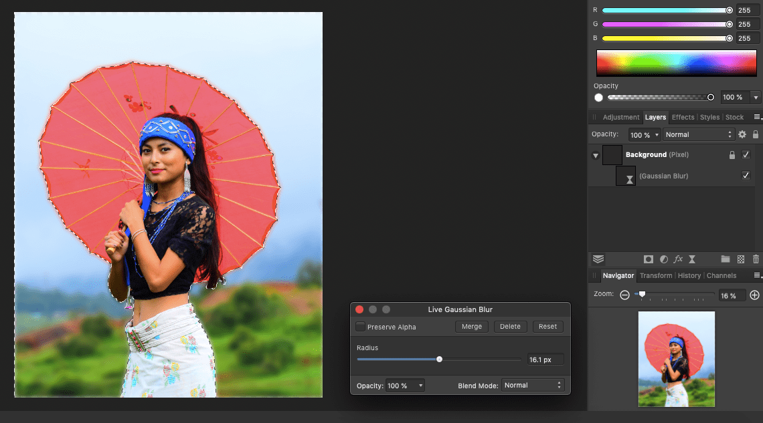763x423 pixels.
Task: Open the Layers panel blend mode dropdown
Action: click(699, 134)
